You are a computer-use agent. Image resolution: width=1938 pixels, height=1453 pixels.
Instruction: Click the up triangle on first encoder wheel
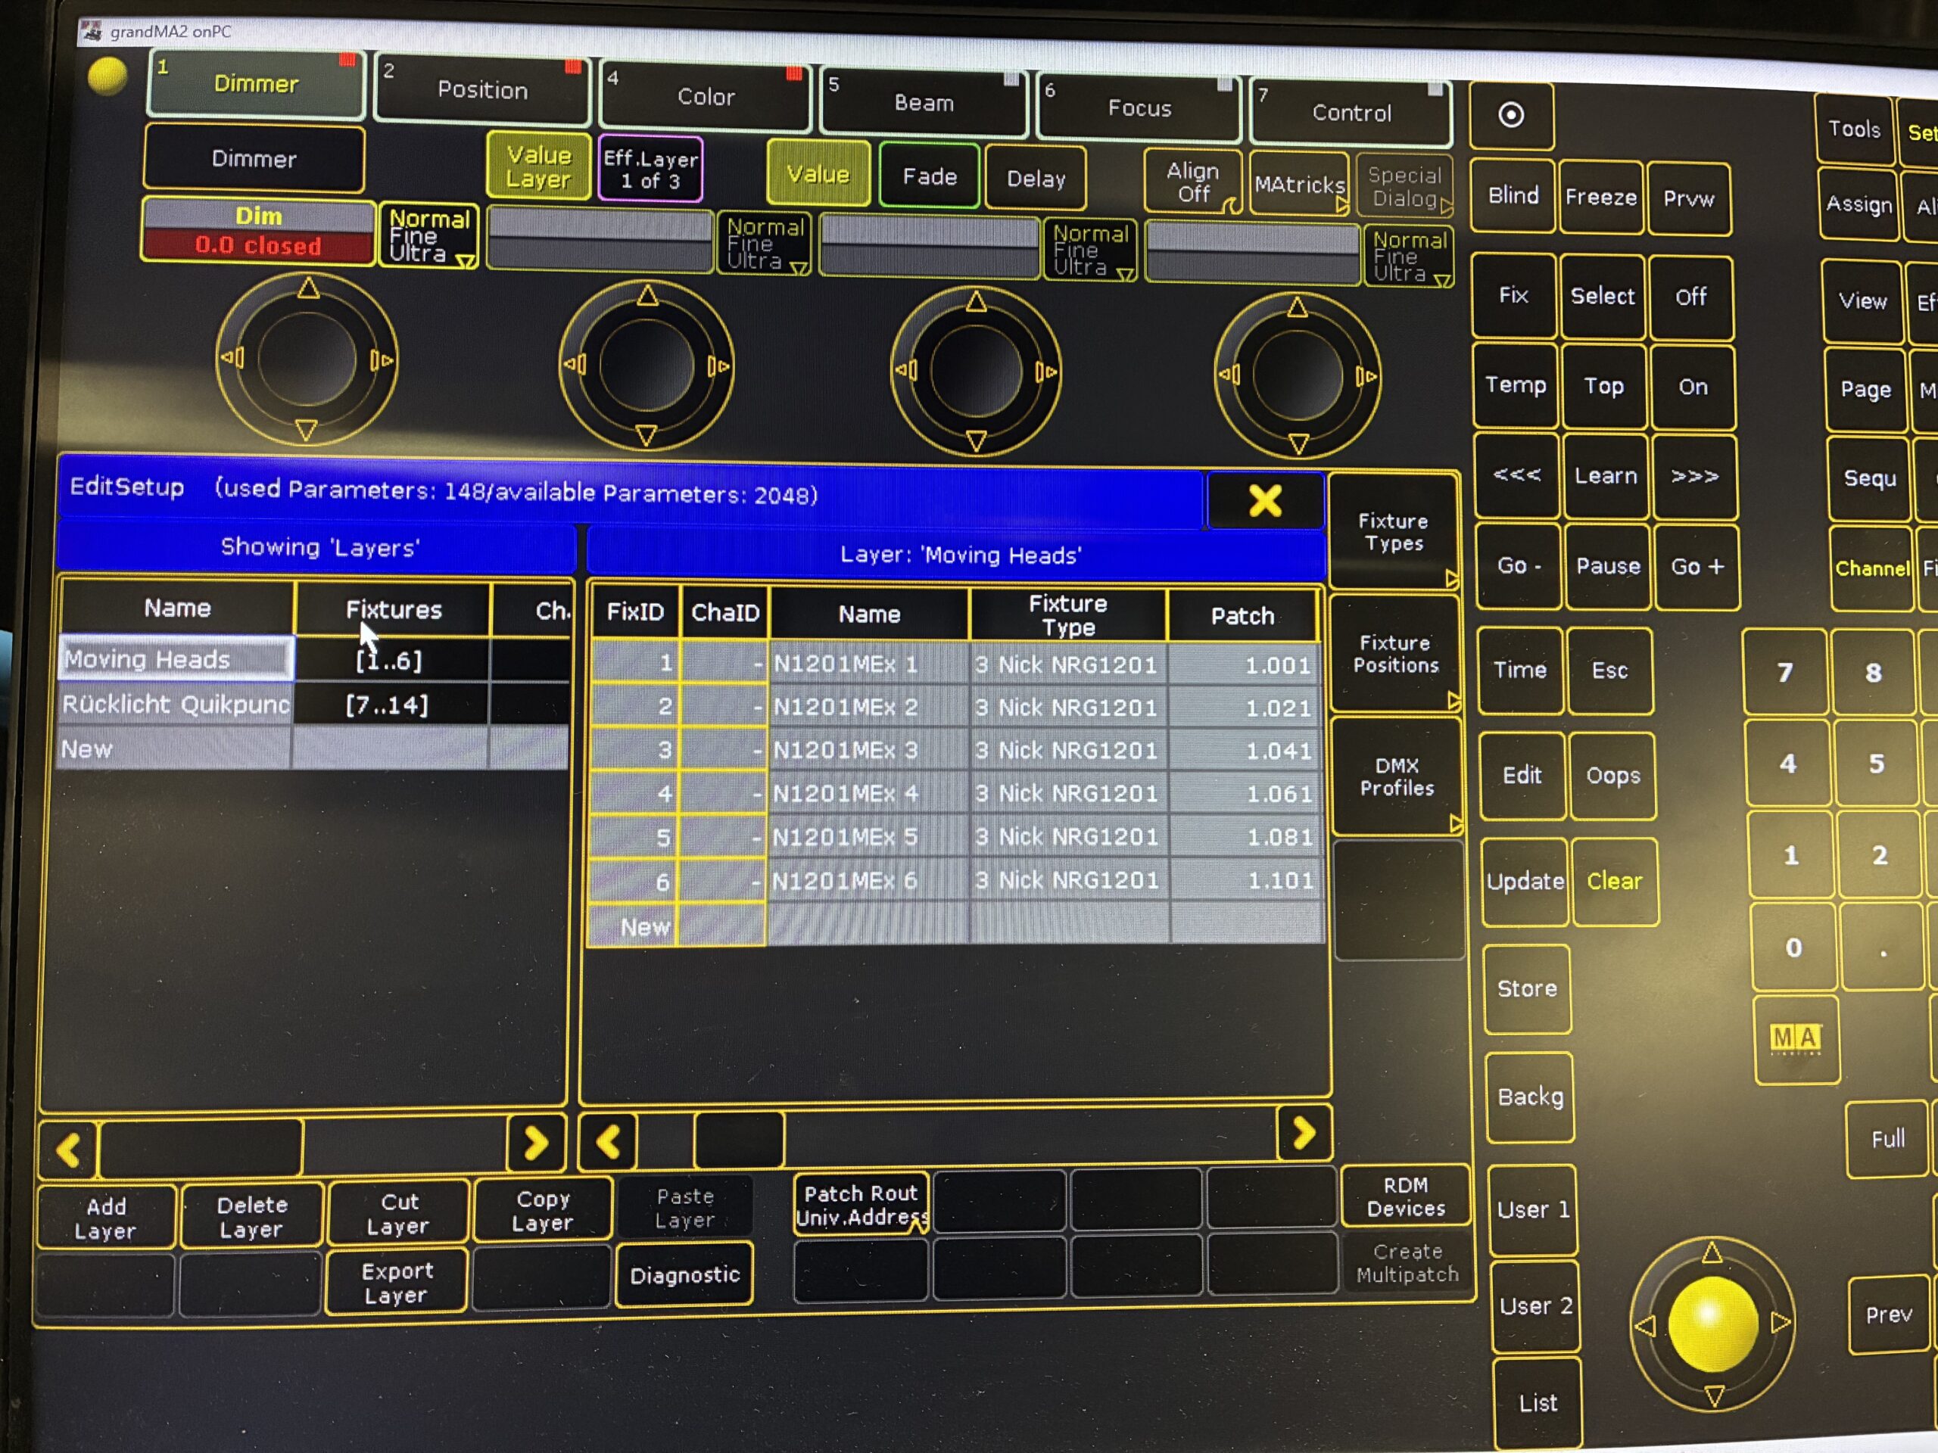coord(307,288)
